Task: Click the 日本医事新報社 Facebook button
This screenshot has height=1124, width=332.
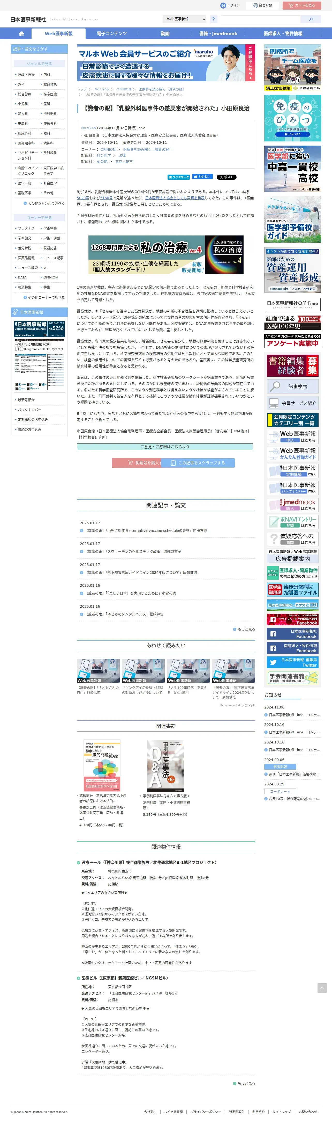Action: point(292,634)
